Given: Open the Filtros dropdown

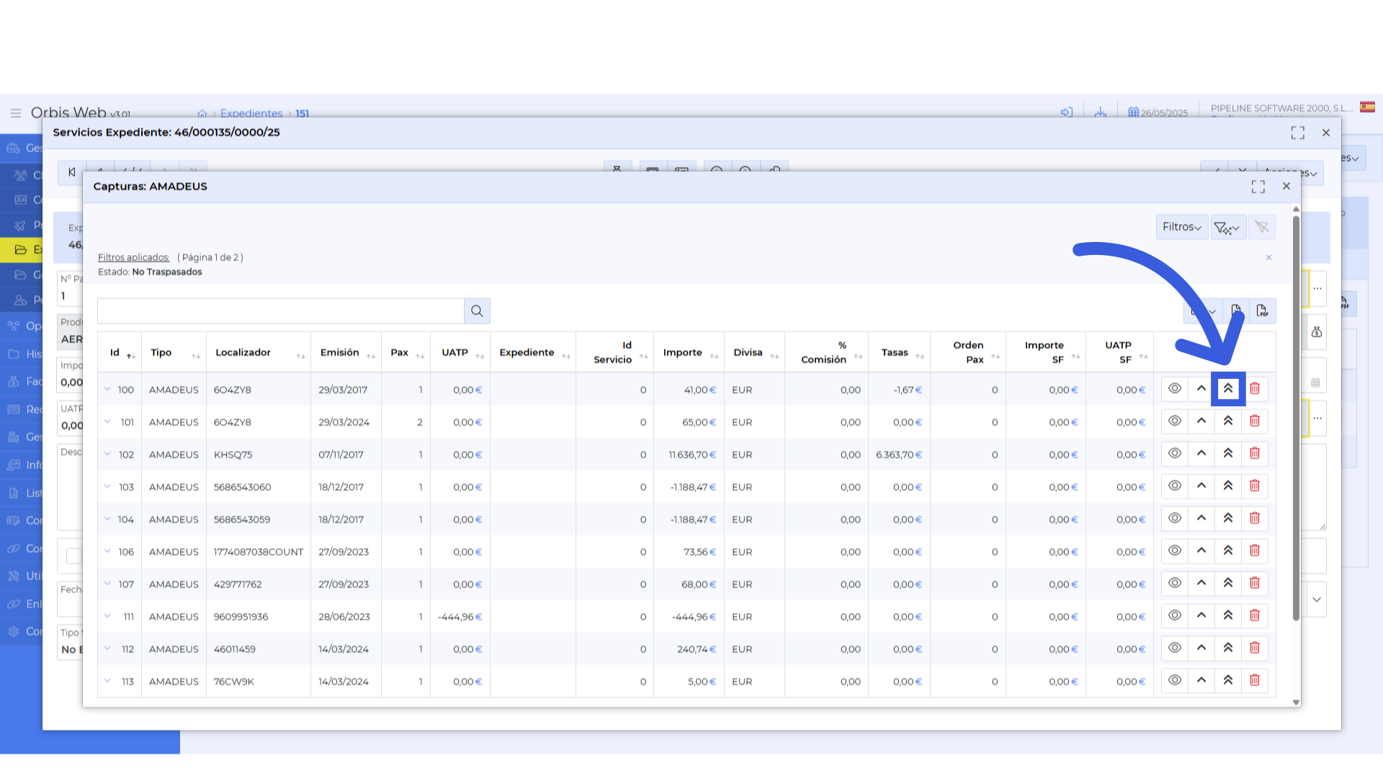Looking at the screenshot, I should [1182, 227].
